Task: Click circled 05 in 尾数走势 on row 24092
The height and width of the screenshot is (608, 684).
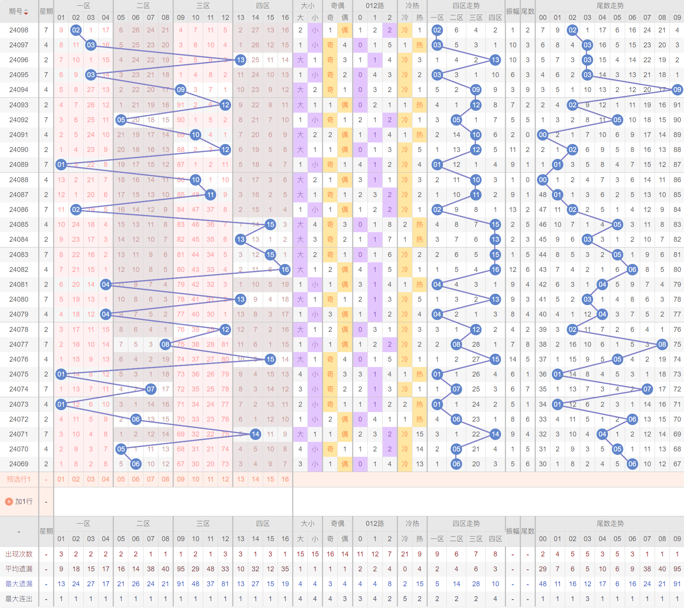Action: (x=617, y=120)
